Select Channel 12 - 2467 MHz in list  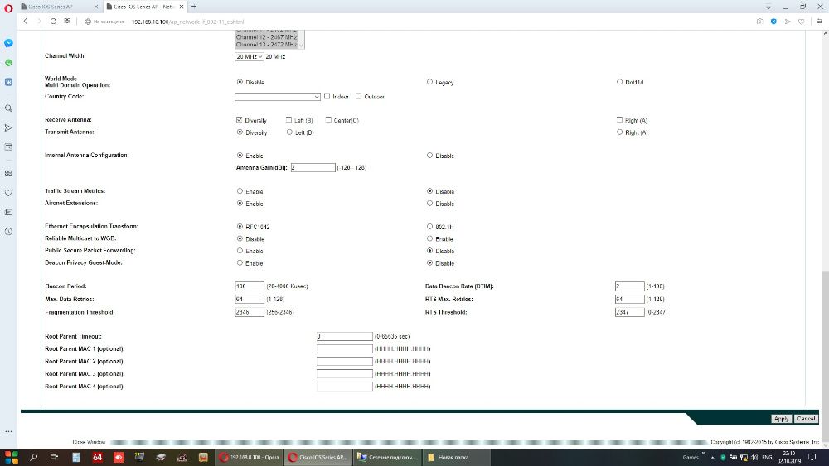(x=266, y=37)
